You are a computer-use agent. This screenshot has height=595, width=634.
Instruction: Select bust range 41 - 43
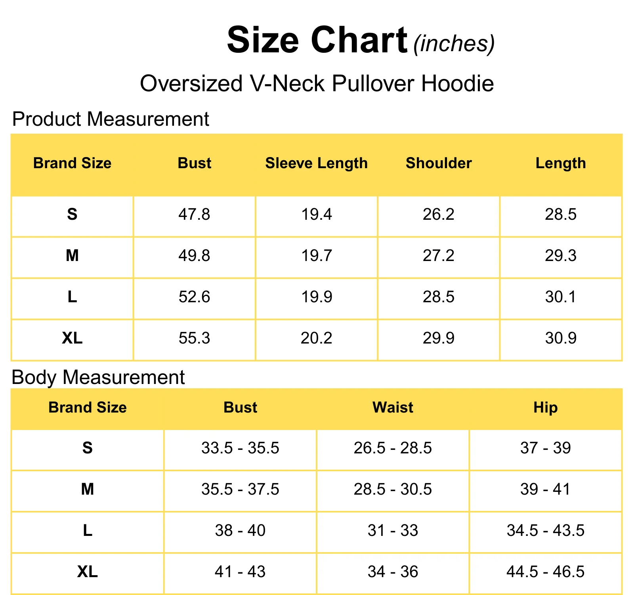(240, 572)
